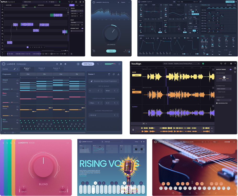The height and width of the screenshot is (196, 238).
Task: Open RePitch Chromatic scale dropdown
Action: coord(77,22)
